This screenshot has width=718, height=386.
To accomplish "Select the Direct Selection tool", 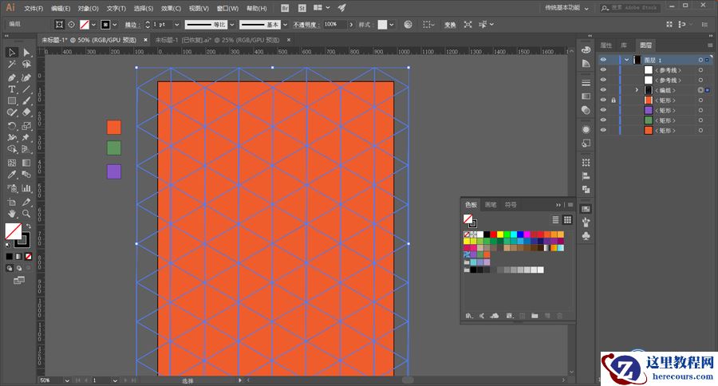I will pos(26,53).
